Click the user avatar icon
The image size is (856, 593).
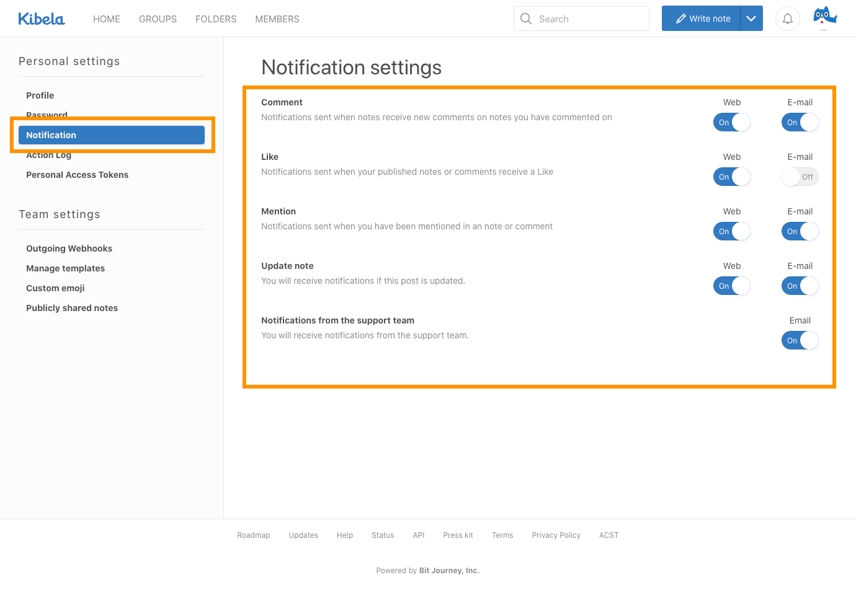point(824,18)
